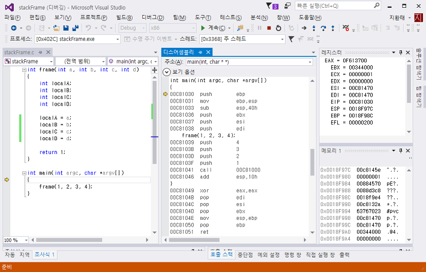Collapse the main function outline

(24, 173)
